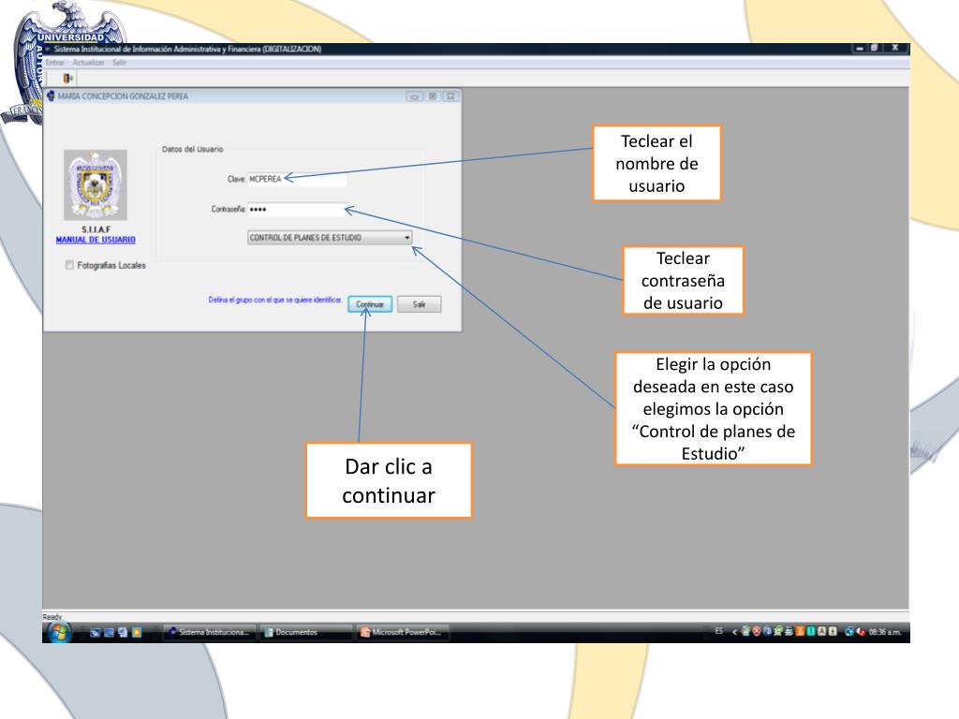Open the Actualizar menu

tap(88, 62)
